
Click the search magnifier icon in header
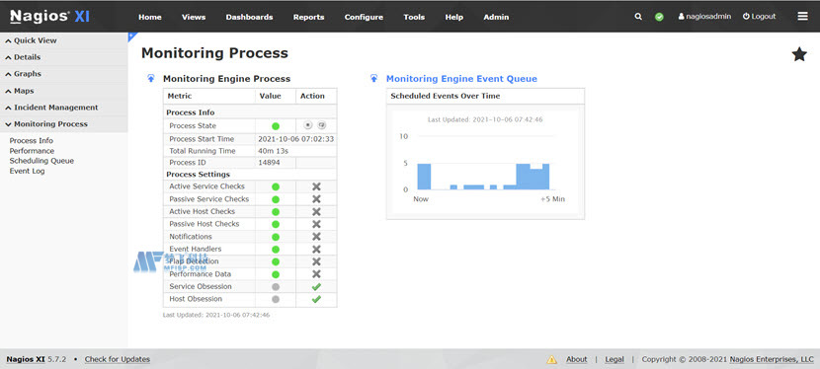(x=638, y=17)
